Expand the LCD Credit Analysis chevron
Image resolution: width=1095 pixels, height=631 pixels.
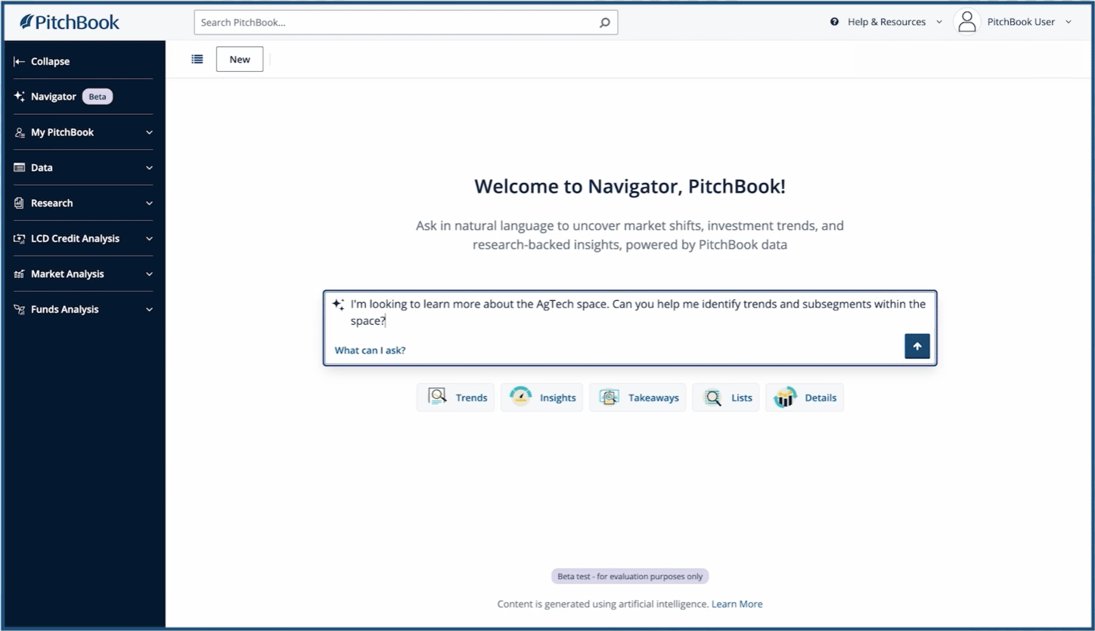click(149, 239)
